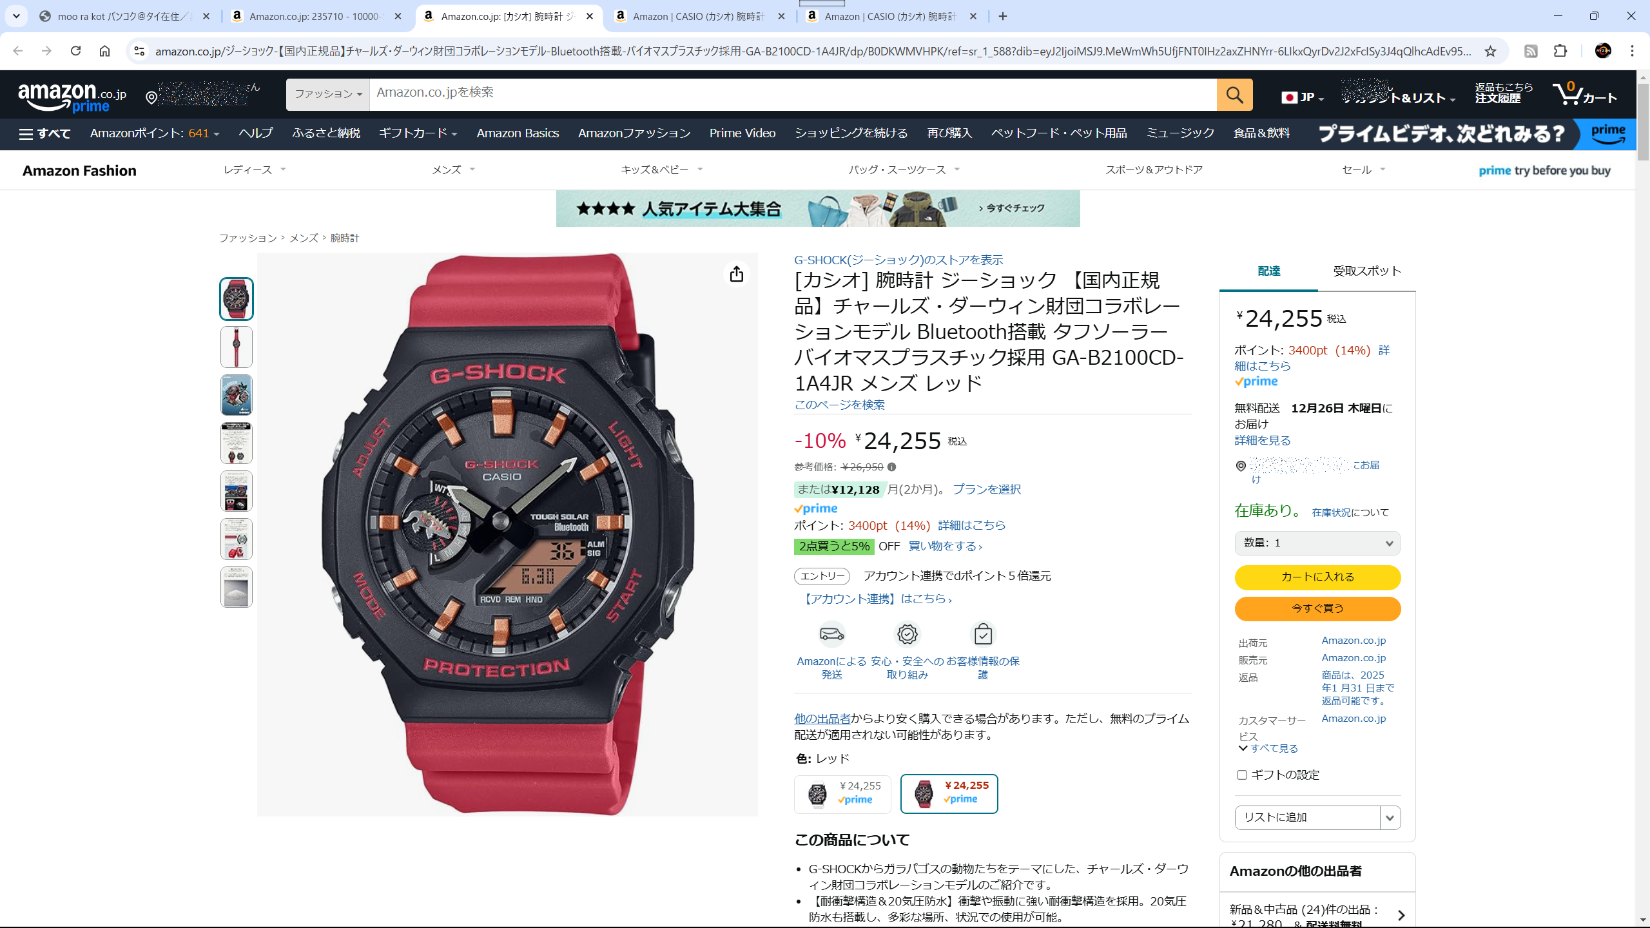This screenshot has width=1650, height=928.
Task: Click the info icon beside reference price
Action: (x=891, y=467)
